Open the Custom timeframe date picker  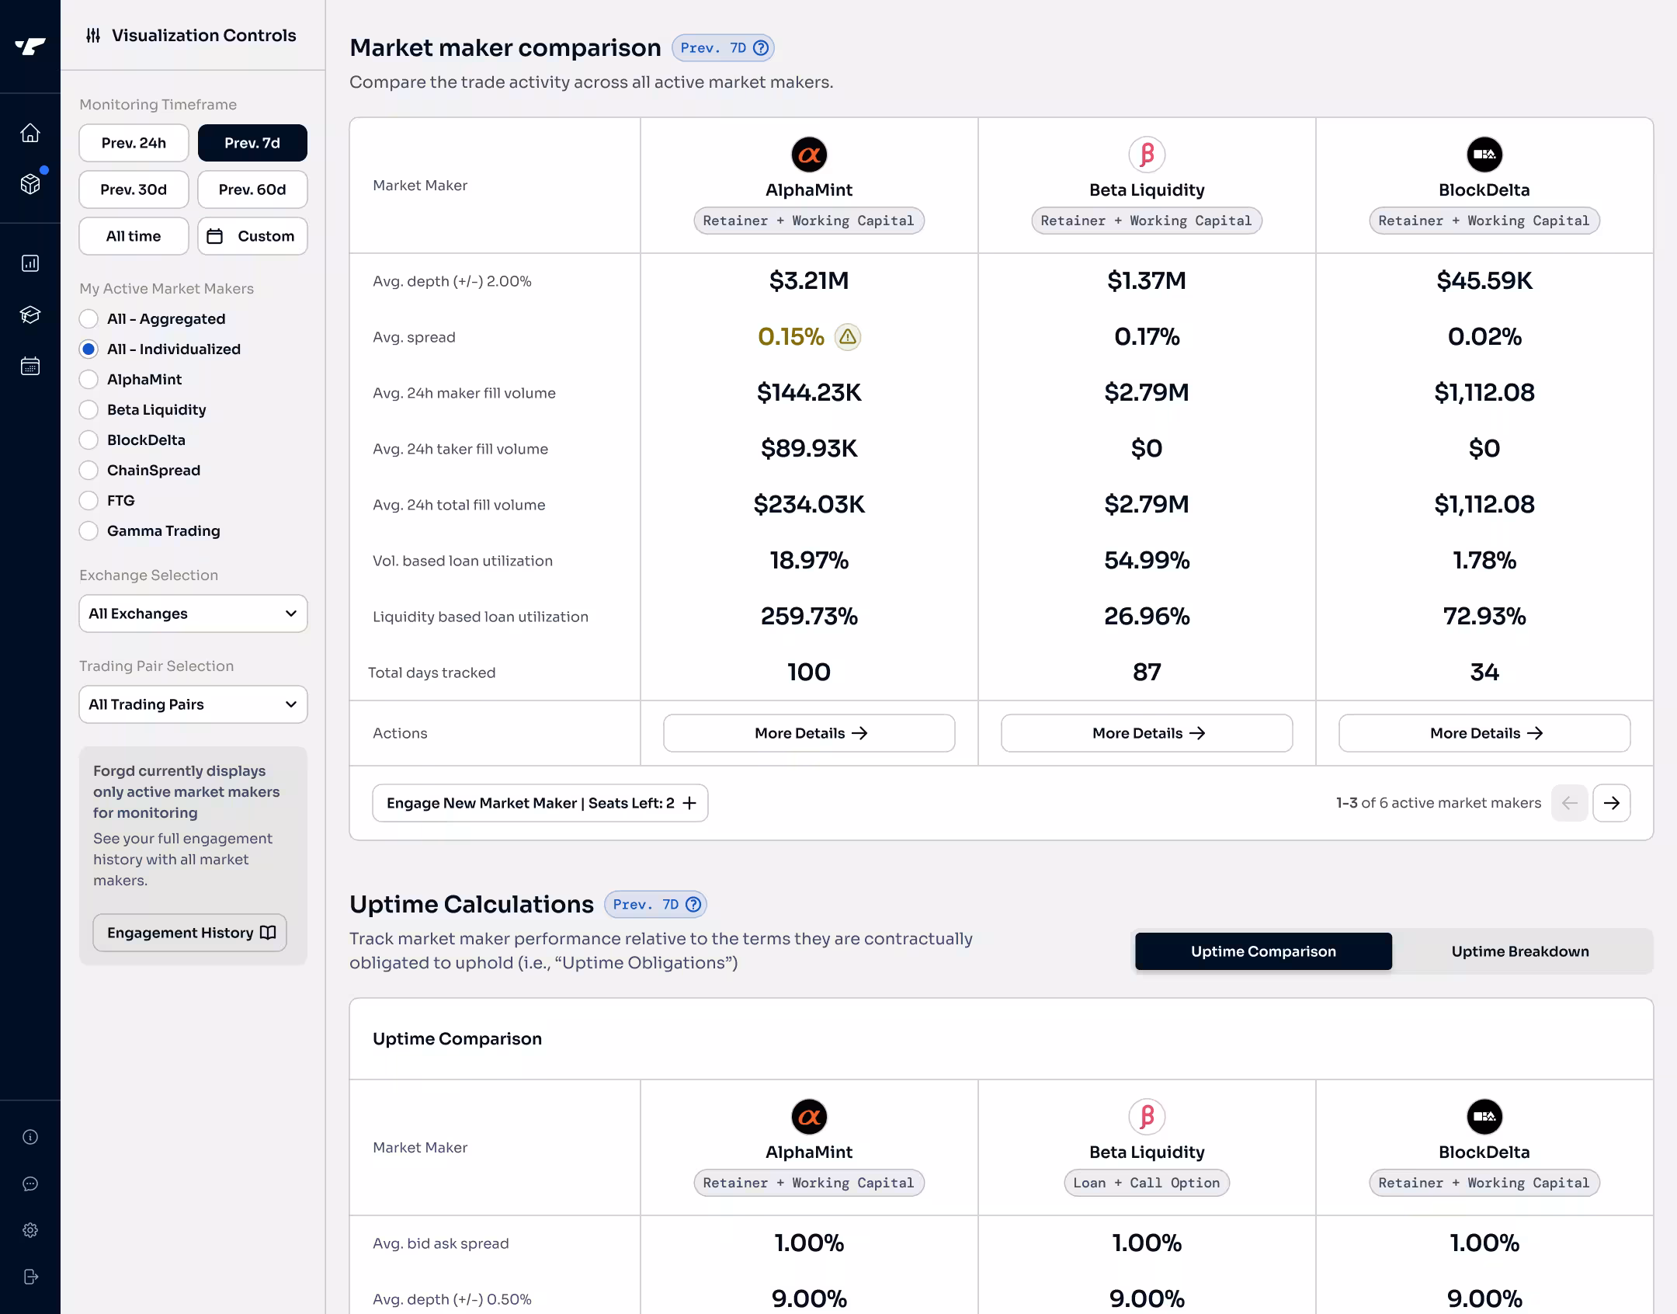(x=252, y=236)
